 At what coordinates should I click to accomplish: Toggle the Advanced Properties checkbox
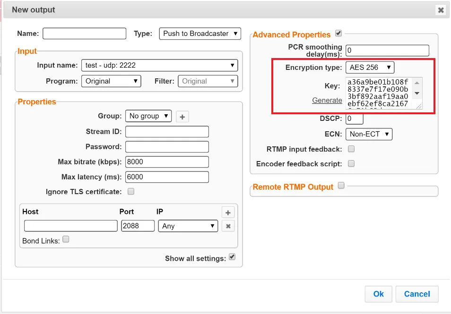(x=338, y=34)
